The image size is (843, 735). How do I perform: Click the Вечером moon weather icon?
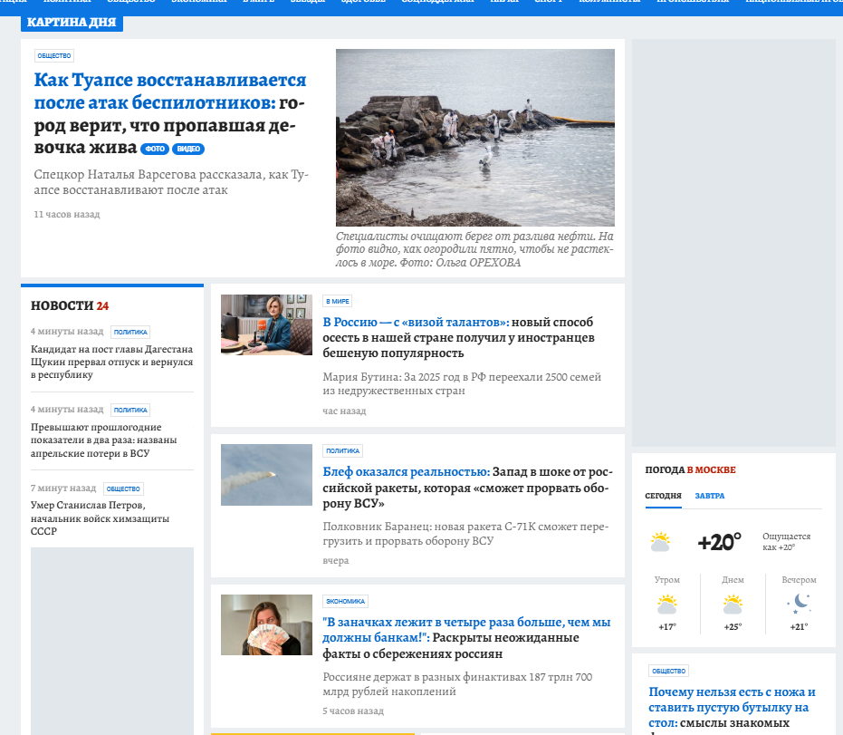[x=800, y=604]
